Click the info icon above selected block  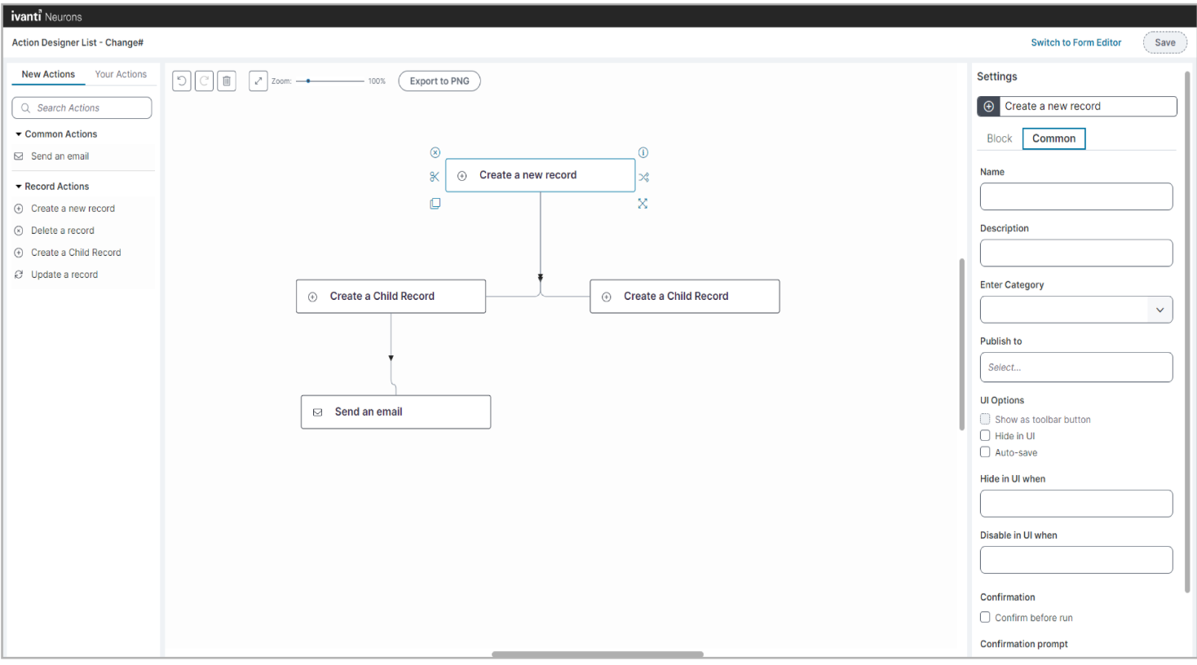coord(643,152)
